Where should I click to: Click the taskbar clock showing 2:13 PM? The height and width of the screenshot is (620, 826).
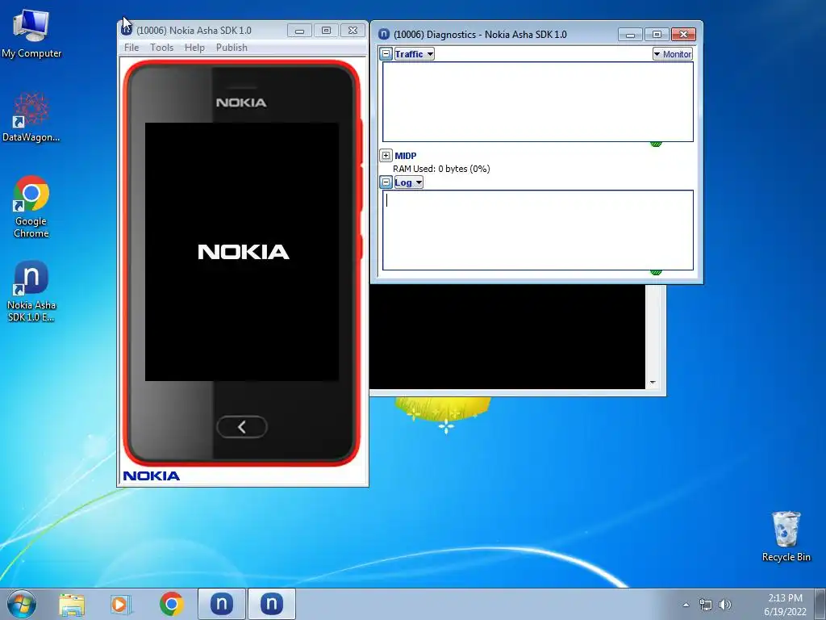(x=785, y=605)
